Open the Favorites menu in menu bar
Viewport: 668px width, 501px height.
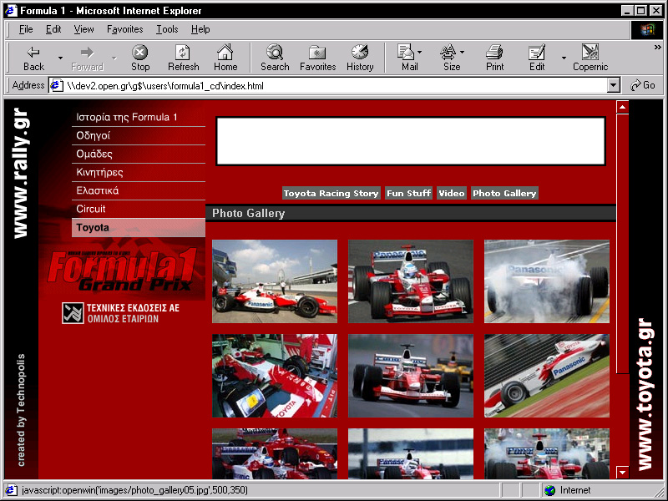pyautogui.click(x=124, y=29)
